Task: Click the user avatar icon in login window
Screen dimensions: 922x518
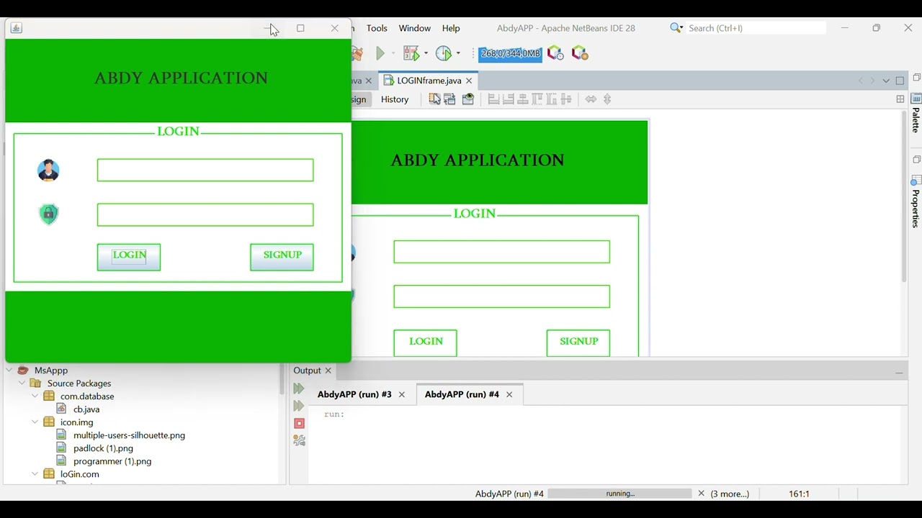Action: click(48, 171)
